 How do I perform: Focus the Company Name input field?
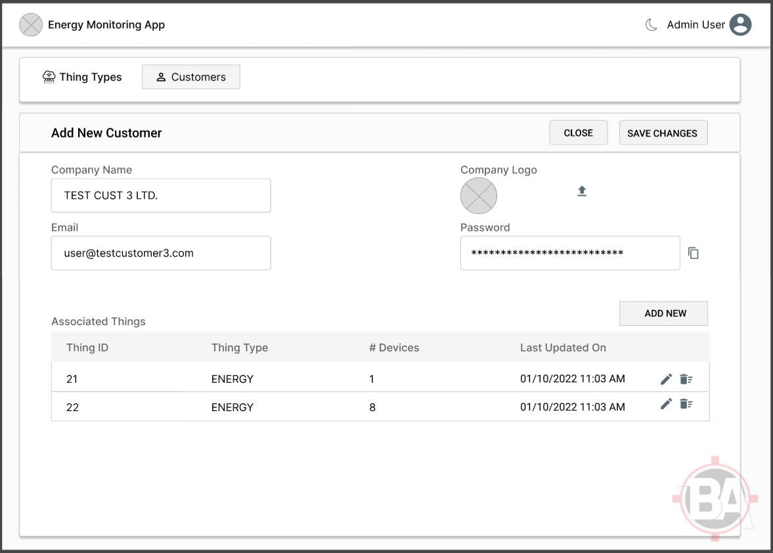pyautogui.click(x=161, y=196)
